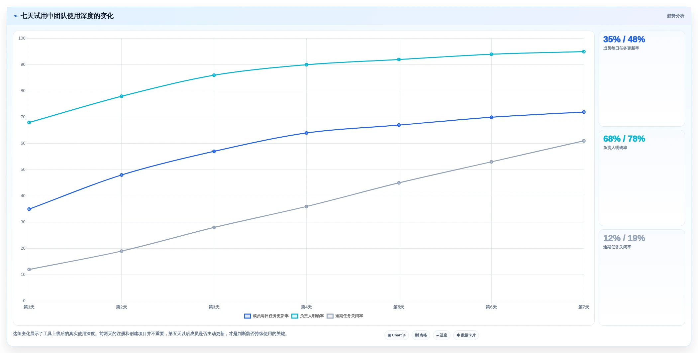Click the chart title 七天试用中团队使用深度的变化
Image resolution: width=698 pixels, height=353 pixels.
click(x=67, y=16)
